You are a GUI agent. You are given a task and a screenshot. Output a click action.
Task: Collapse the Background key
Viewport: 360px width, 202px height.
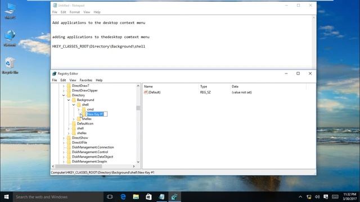point(69,100)
